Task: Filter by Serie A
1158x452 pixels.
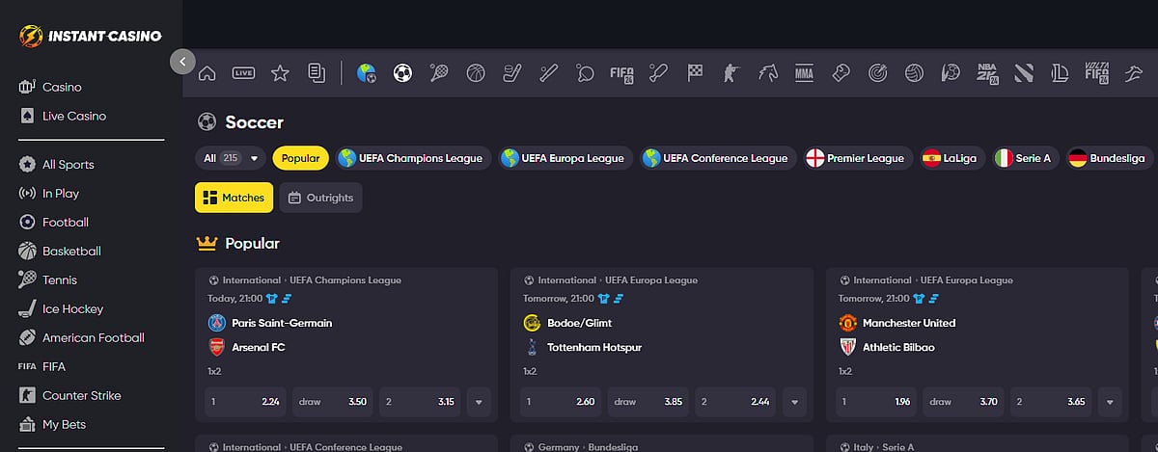Action: 1026,158
